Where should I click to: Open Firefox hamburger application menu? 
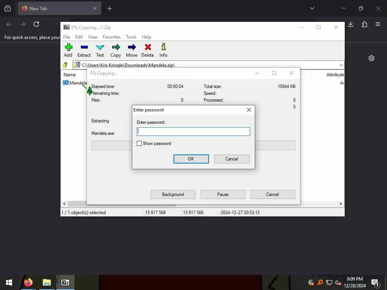coord(378,24)
